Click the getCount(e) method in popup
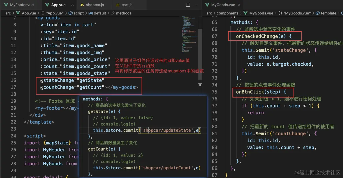Viewport: 343px width, 178px height. click(104, 149)
